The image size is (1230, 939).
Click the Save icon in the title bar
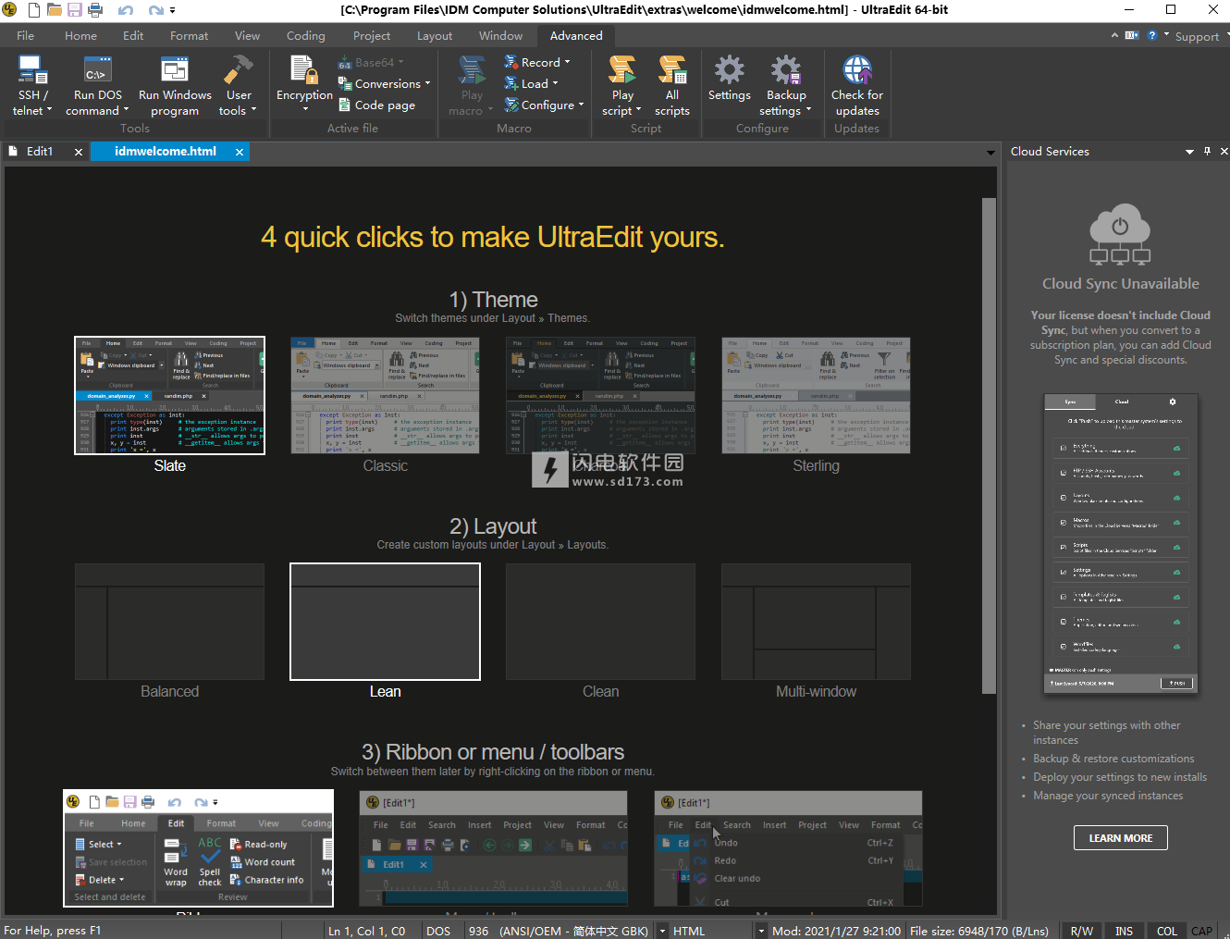click(x=74, y=10)
